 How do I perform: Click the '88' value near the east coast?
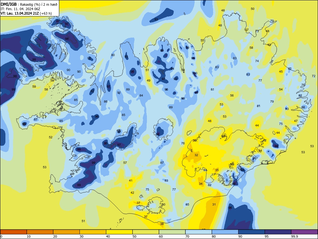click(303, 107)
